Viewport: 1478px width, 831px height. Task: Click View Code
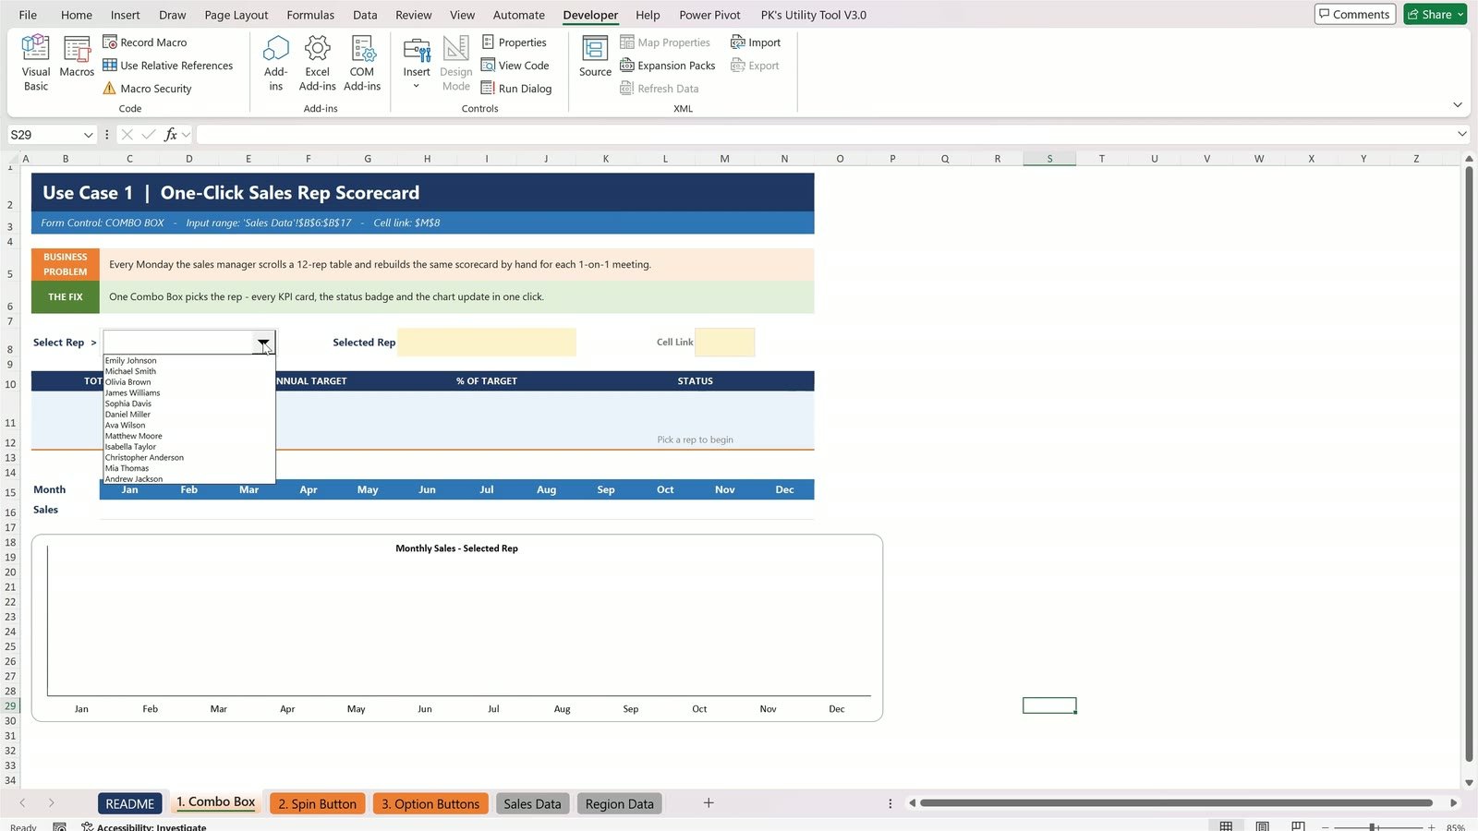coord(515,66)
